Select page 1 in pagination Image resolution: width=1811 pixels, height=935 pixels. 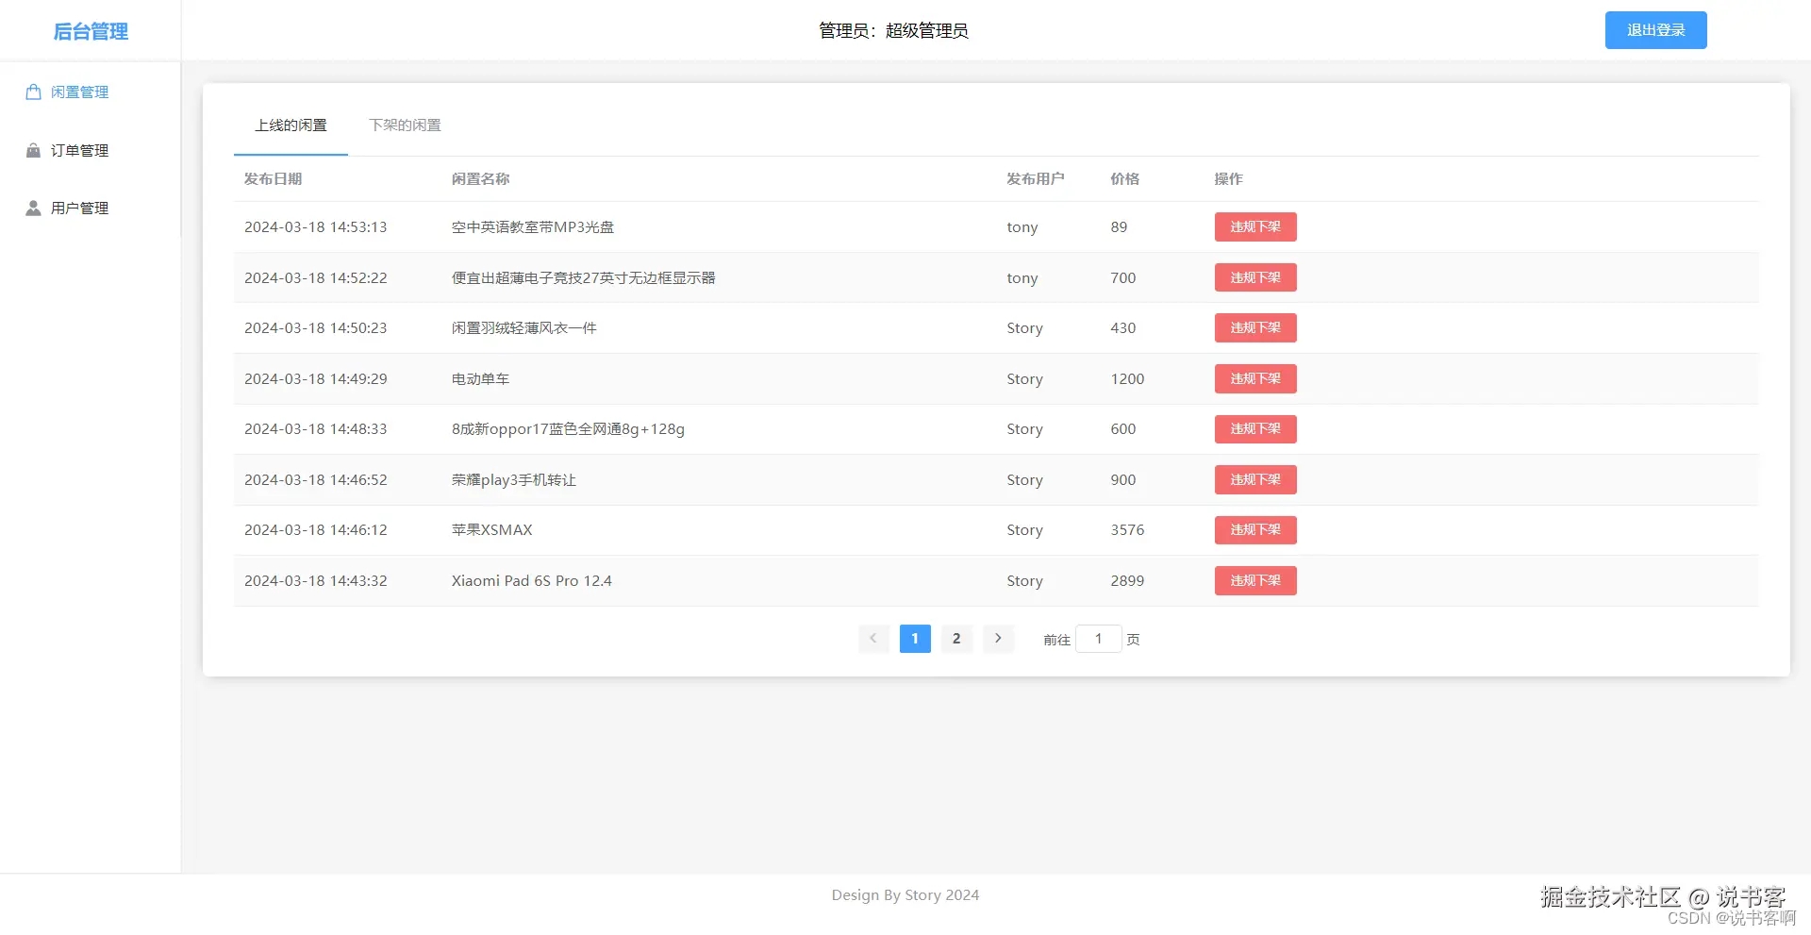click(914, 639)
